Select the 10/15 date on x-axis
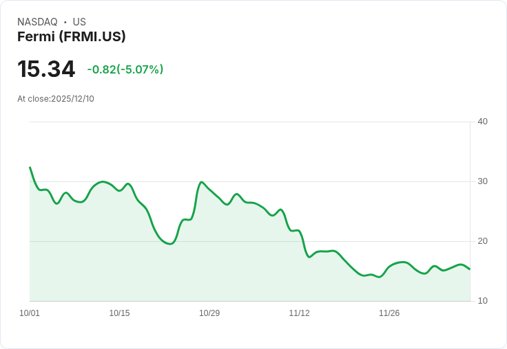This screenshot has width=507, height=349. tap(119, 313)
